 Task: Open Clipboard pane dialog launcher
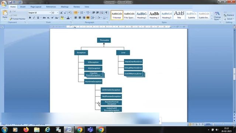coord(25,22)
